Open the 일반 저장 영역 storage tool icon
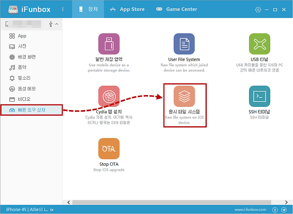Image resolution: width=293 pixels, height=214 pixels. (x=109, y=44)
